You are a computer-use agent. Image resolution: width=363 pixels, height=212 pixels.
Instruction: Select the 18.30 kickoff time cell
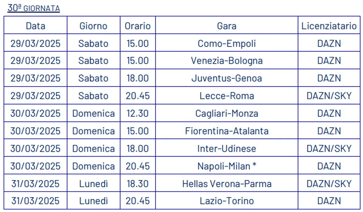[138, 184]
